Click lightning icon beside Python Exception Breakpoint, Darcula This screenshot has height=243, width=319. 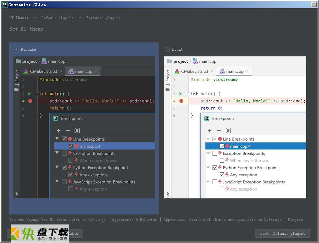coord(70,167)
